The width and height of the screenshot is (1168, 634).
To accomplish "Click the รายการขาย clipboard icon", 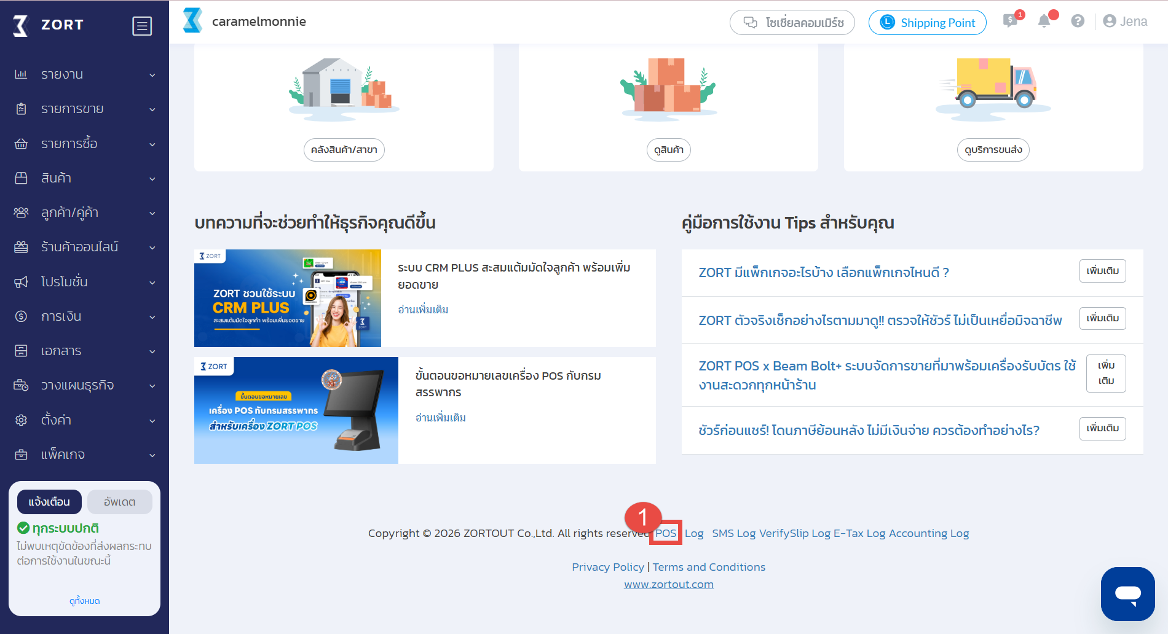I will 21,109.
